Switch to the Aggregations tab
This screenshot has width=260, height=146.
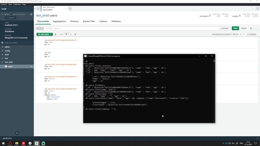coord(60,21)
